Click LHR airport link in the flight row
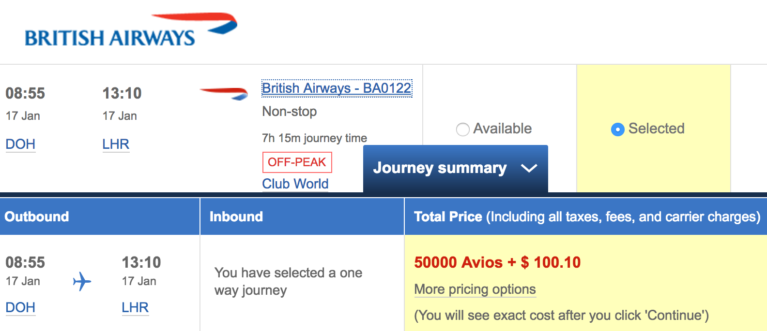This screenshot has height=331, width=767. coord(116,144)
